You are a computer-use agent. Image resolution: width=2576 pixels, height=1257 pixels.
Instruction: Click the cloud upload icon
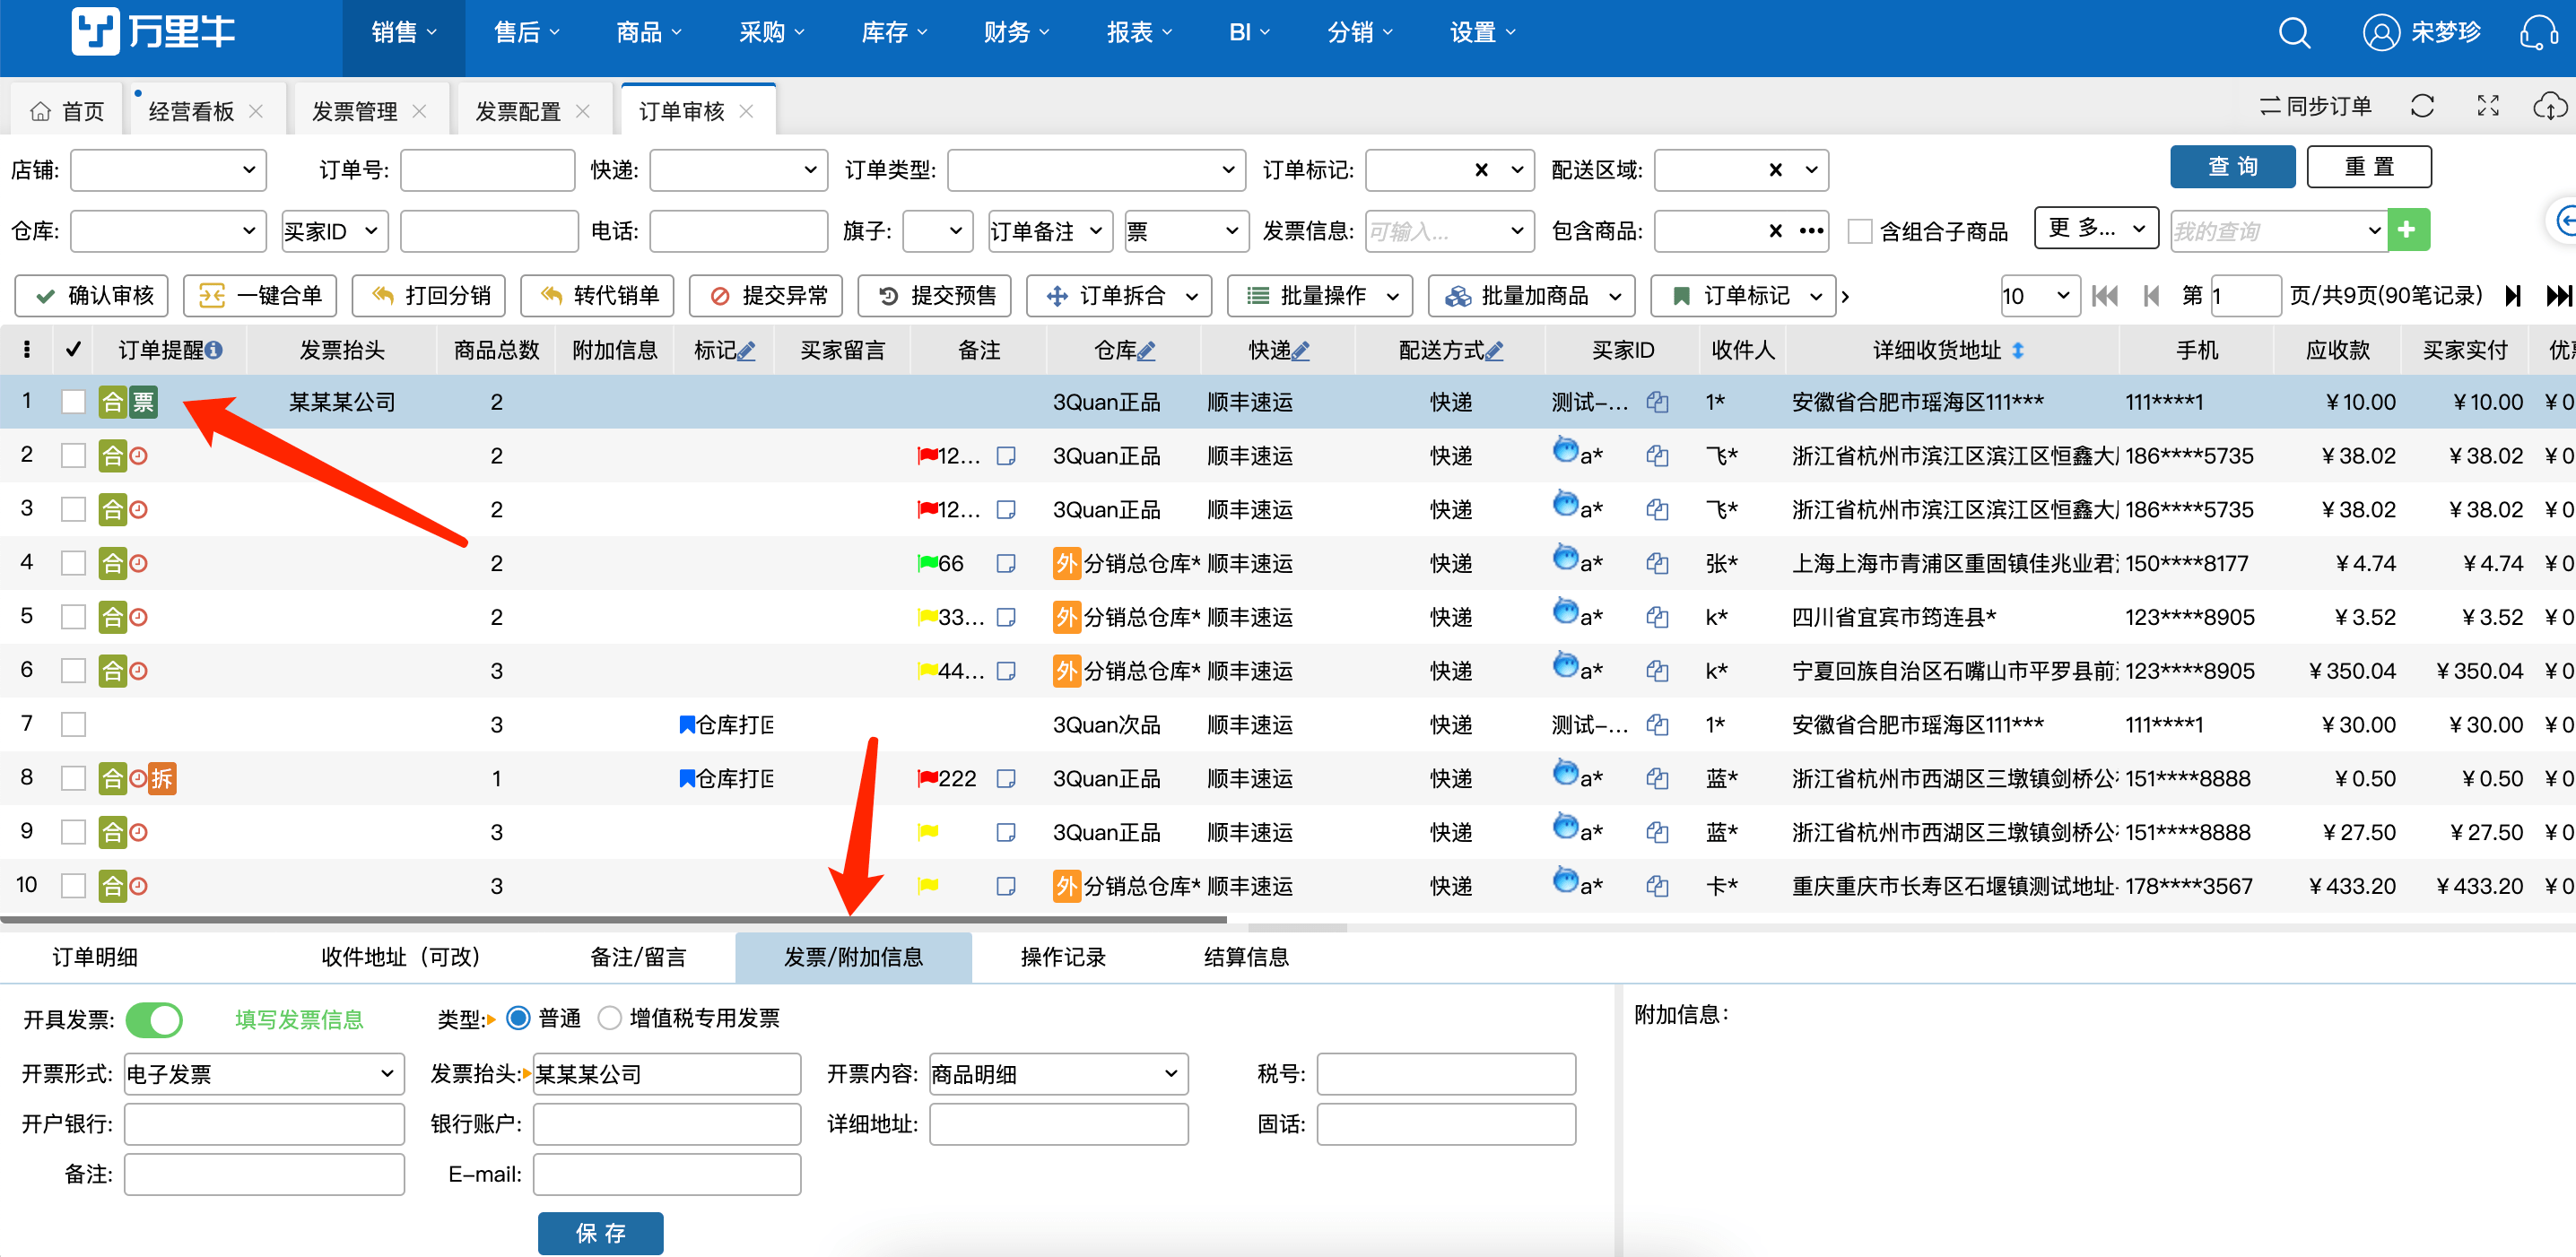2549,106
